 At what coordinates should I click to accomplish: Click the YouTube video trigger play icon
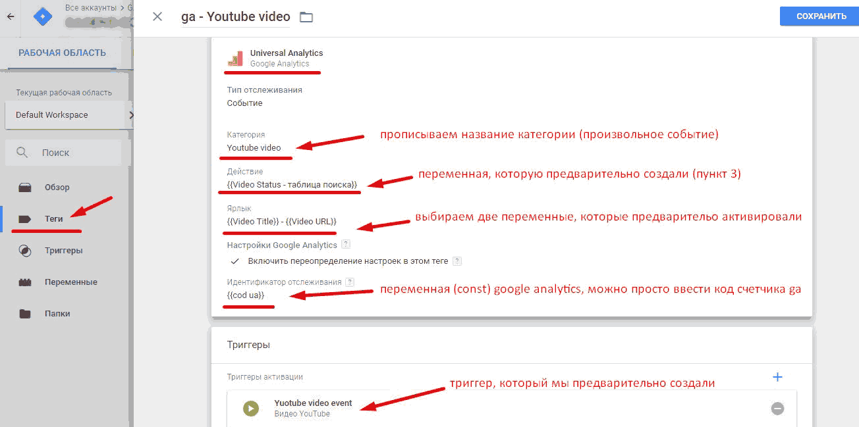250,409
